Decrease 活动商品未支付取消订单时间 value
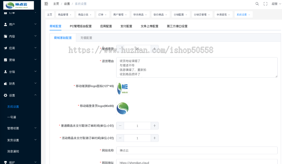282x164 pixels. pos(120,138)
